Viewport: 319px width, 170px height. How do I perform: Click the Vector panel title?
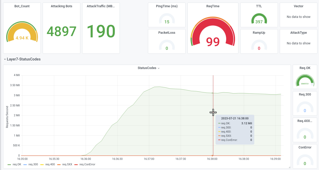(299, 6)
